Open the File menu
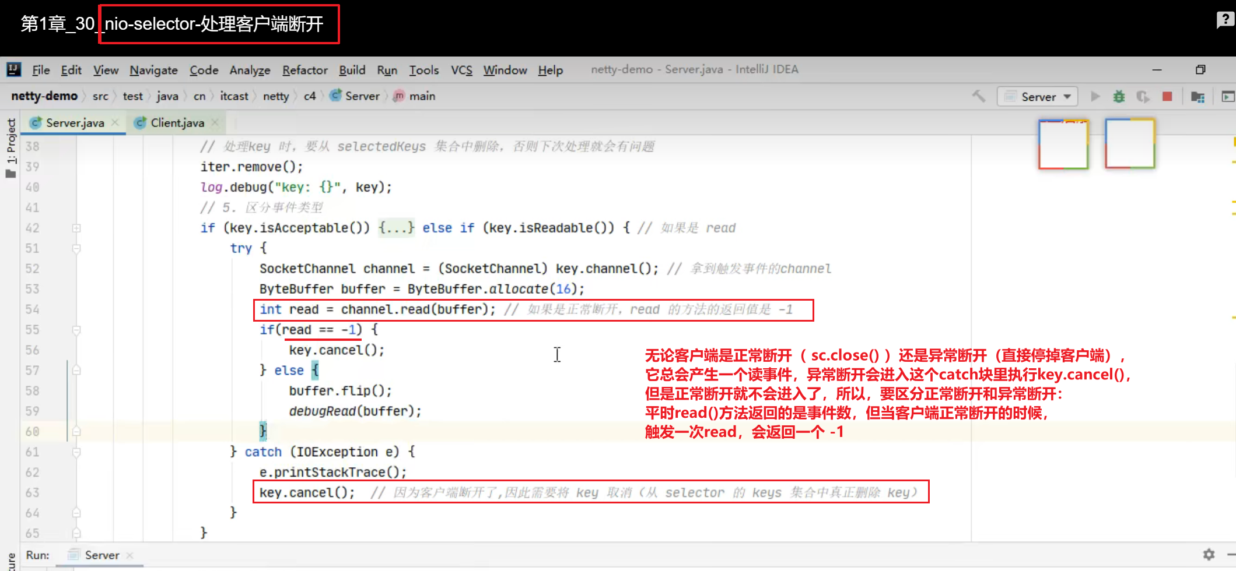1236x571 pixels. (41, 70)
